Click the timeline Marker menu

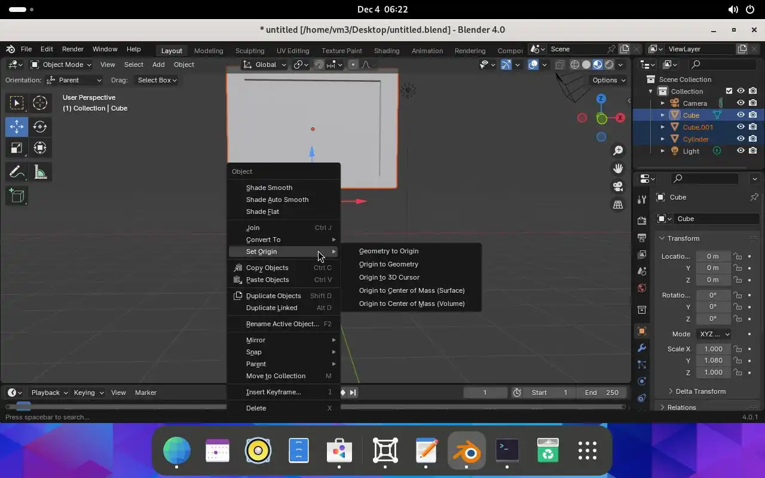[x=145, y=393]
